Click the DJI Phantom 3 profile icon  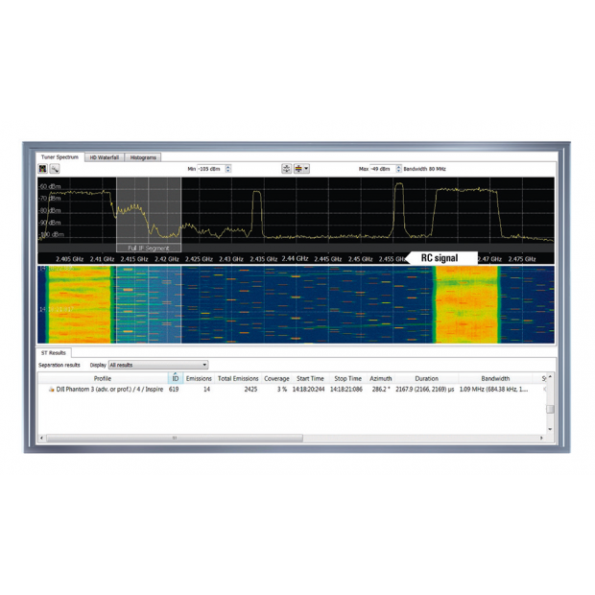tap(51, 390)
